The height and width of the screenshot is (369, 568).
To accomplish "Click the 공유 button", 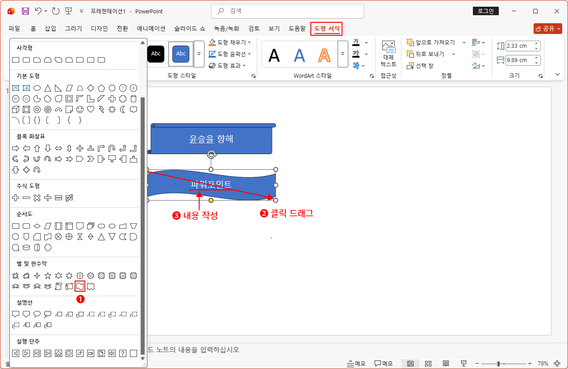I will (x=548, y=28).
